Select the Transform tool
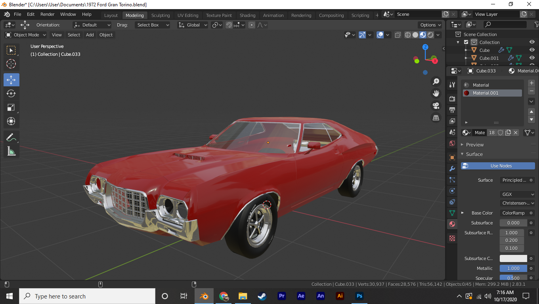 coord(11,121)
